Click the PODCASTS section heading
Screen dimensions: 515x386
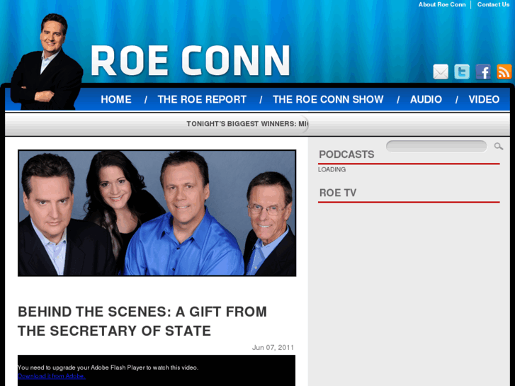pyautogui.click(x=346, y=154)
